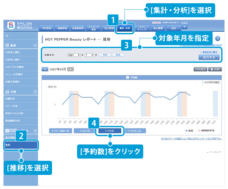Select 推移 in the sidebar
Image resolution: width=228 pixels, height=189 pixels.
21,145
